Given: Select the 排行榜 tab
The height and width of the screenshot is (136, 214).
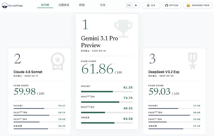Looking at the screenshot, I should (45, 5).
